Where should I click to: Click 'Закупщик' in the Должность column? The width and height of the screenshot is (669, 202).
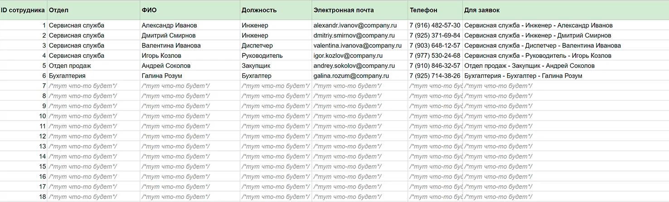point(276,66)
